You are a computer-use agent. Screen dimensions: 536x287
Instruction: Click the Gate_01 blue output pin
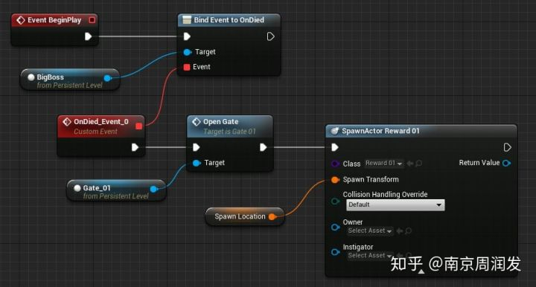154,189
